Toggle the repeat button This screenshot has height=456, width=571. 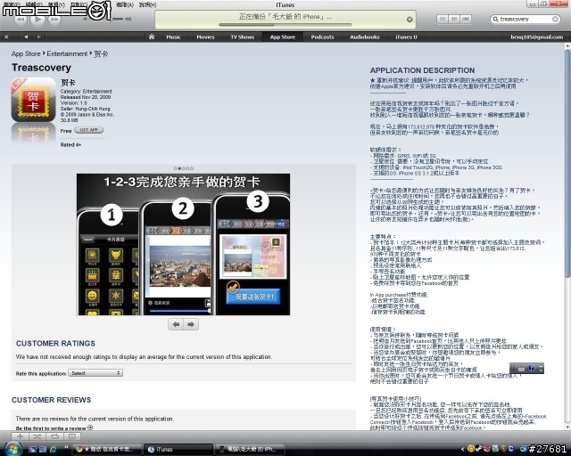tap(54, 436)
